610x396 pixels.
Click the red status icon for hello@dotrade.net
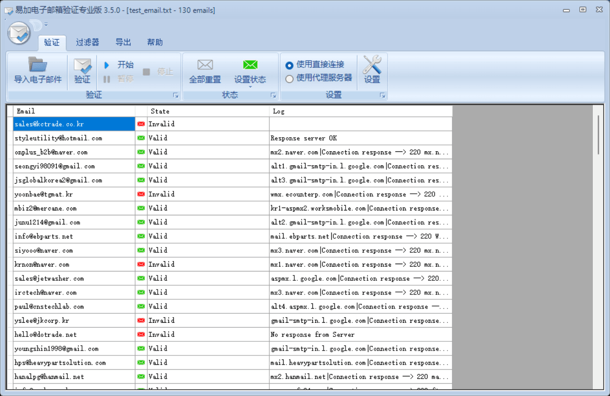point(141,335)
